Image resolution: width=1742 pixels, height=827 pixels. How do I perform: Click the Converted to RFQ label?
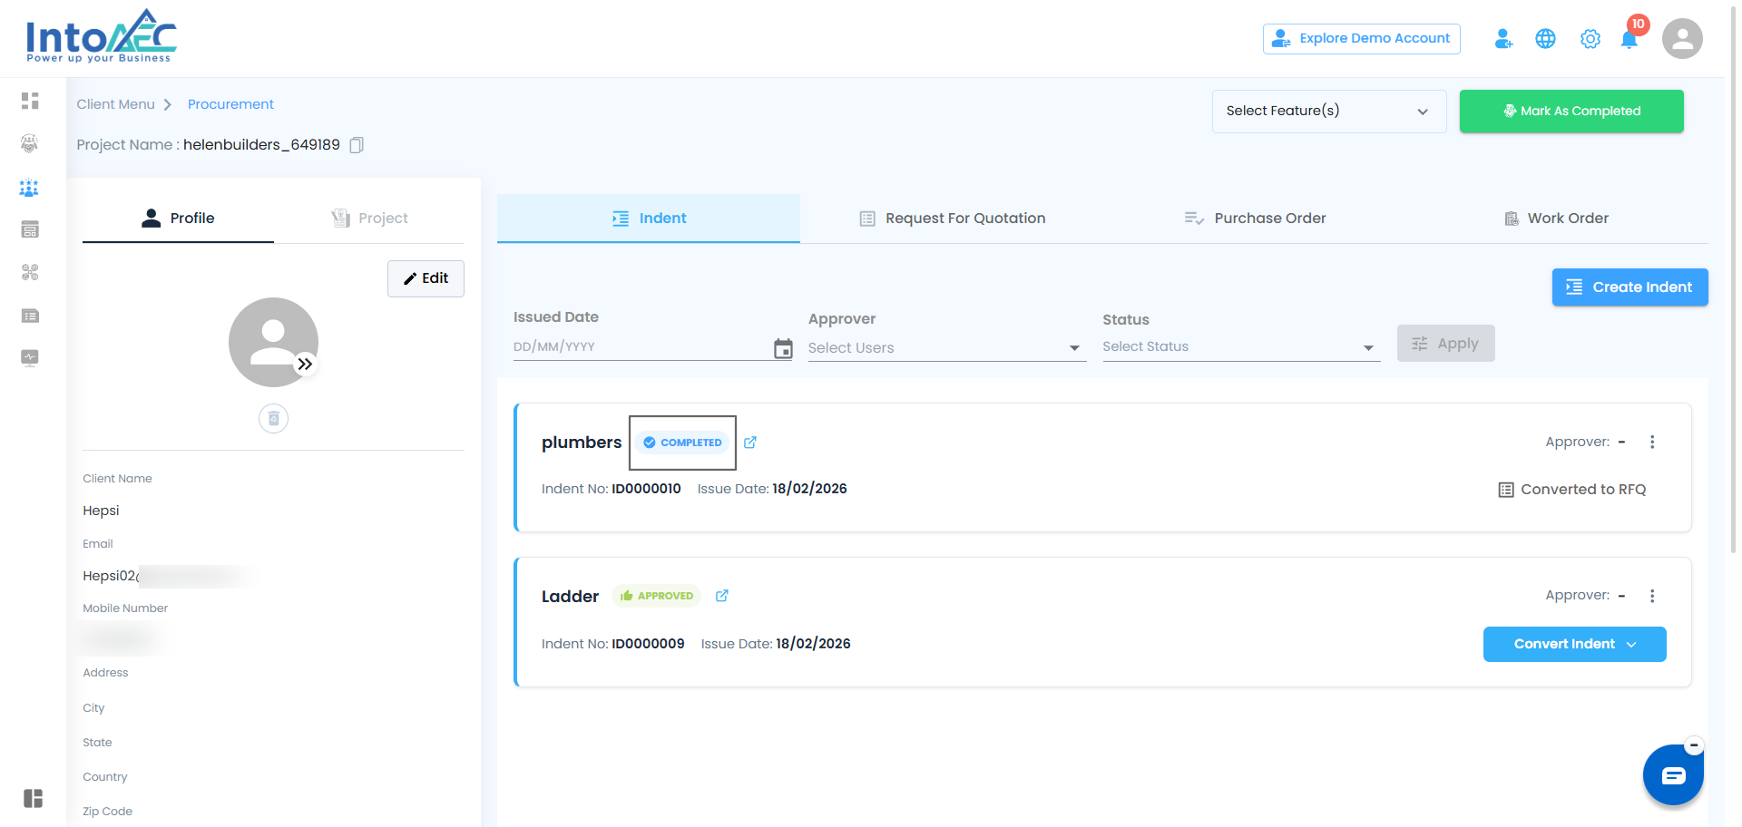pyautogui.click(x=1572, y=490)
